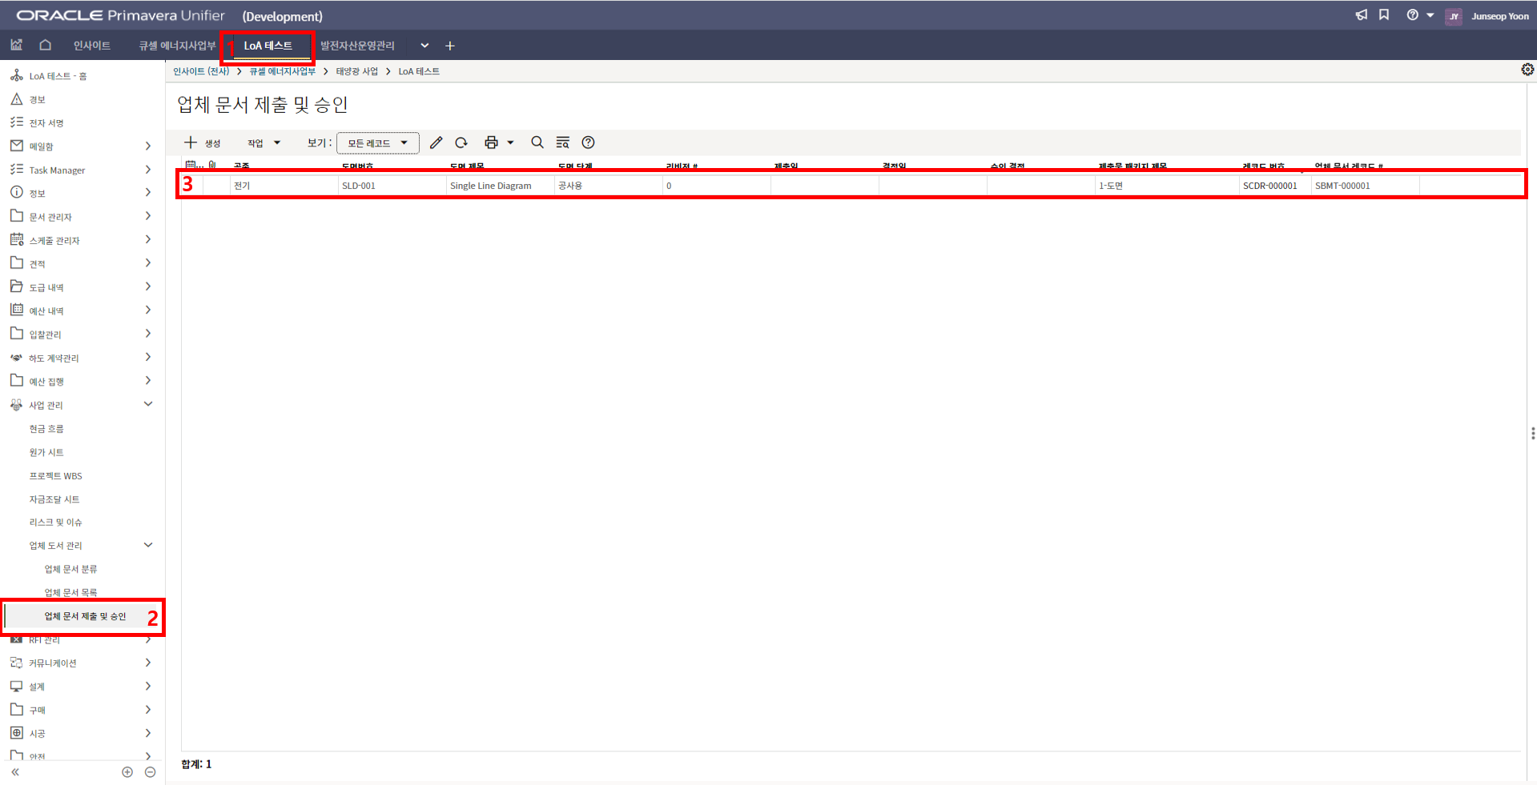1537x789 pixels.
Task: Switch to the 발전자산운영관리 tab
Action: pyautogui.click(x=357, y=46)
